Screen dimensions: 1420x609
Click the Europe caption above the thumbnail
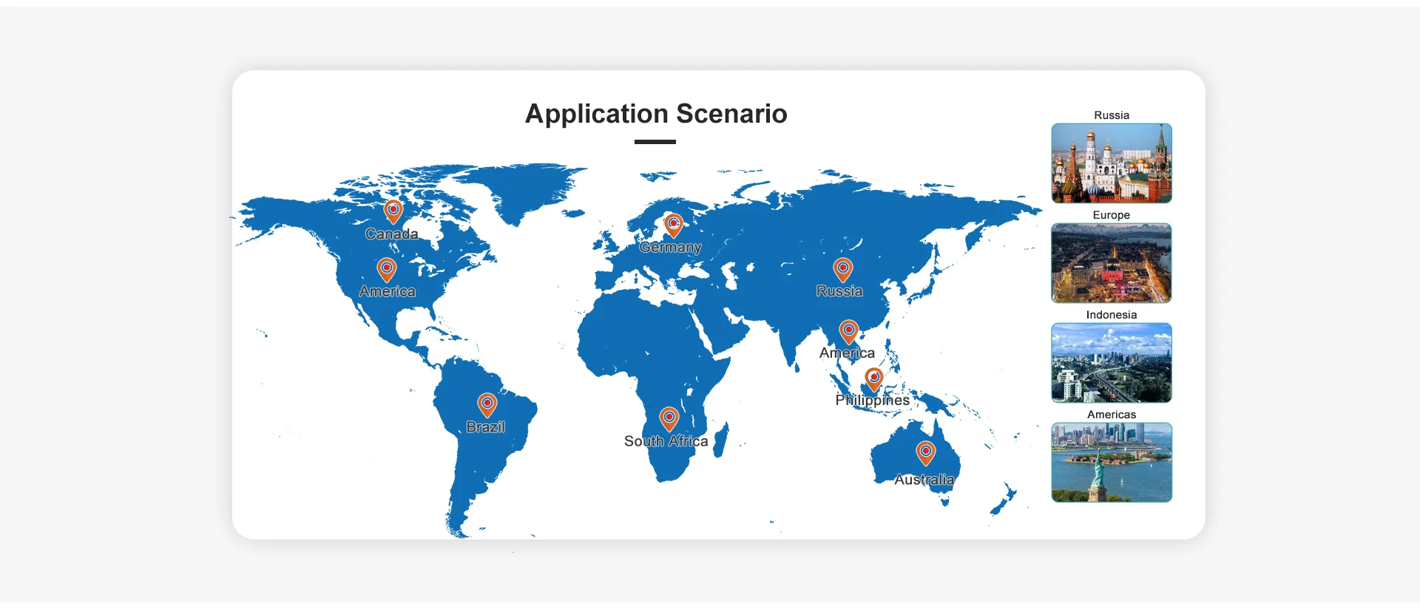pyautogui.click(x=1111, y=215)
